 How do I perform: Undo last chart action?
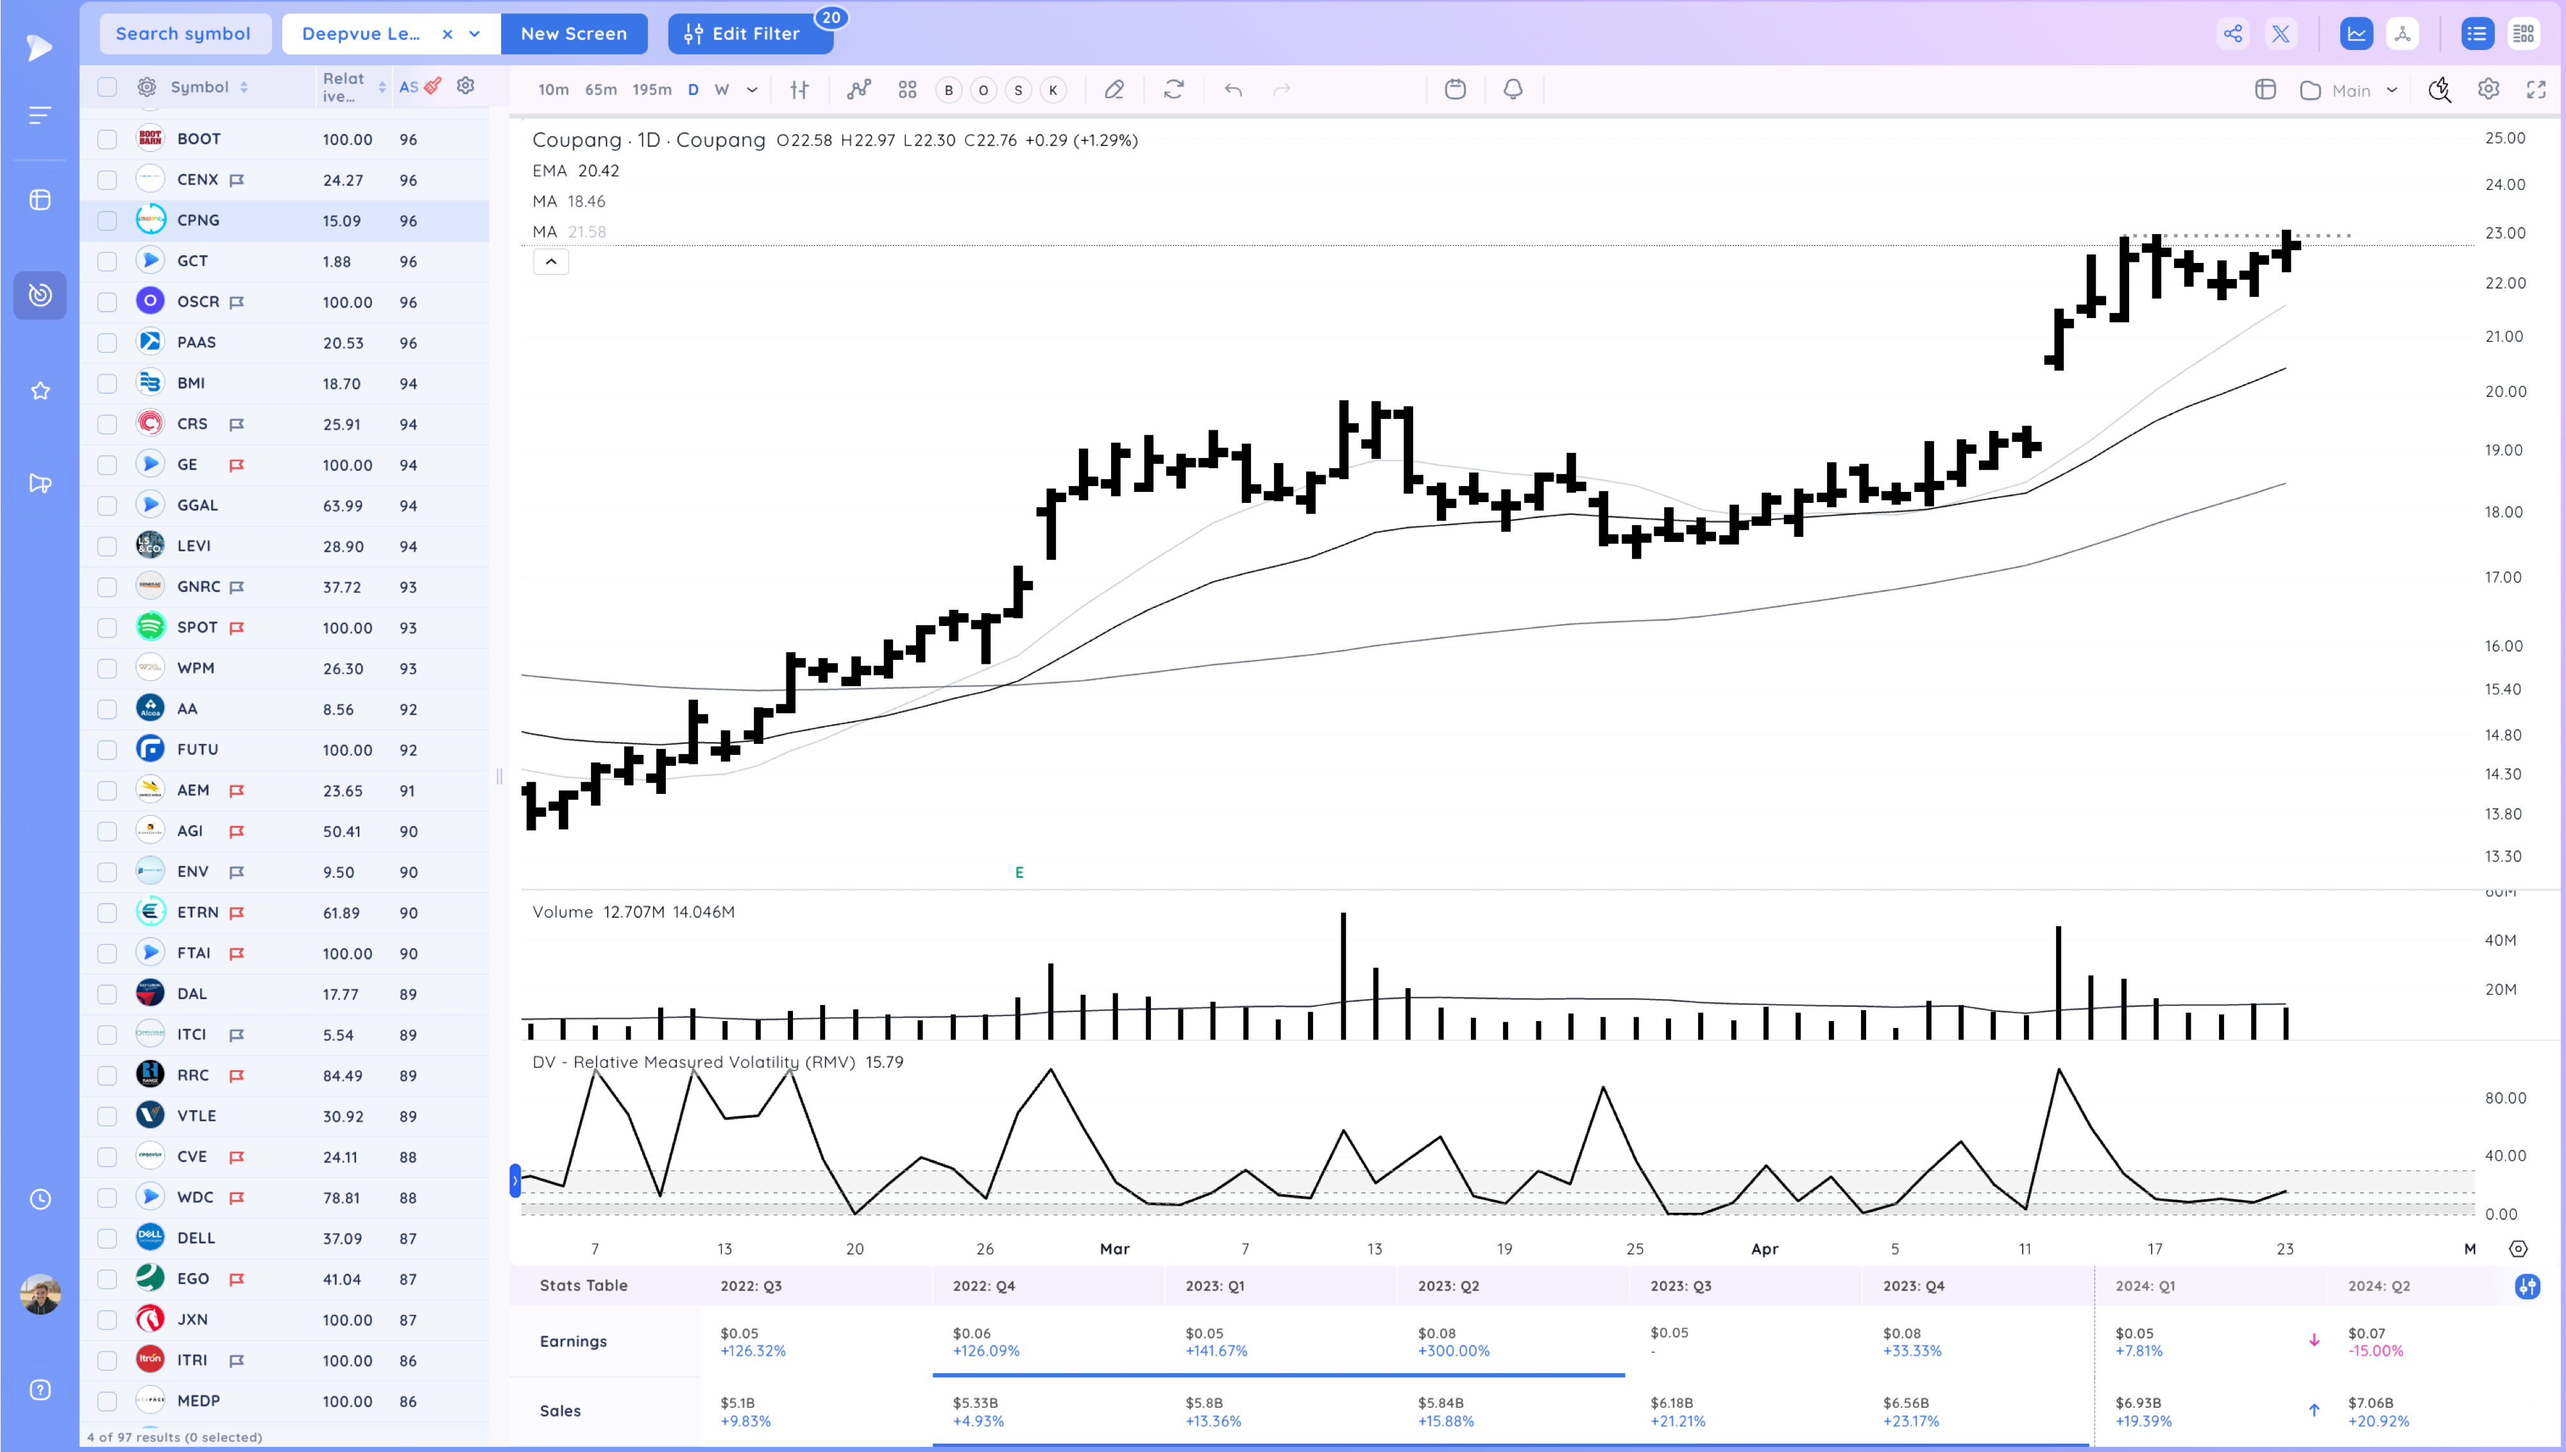(x=1234, y=90)
